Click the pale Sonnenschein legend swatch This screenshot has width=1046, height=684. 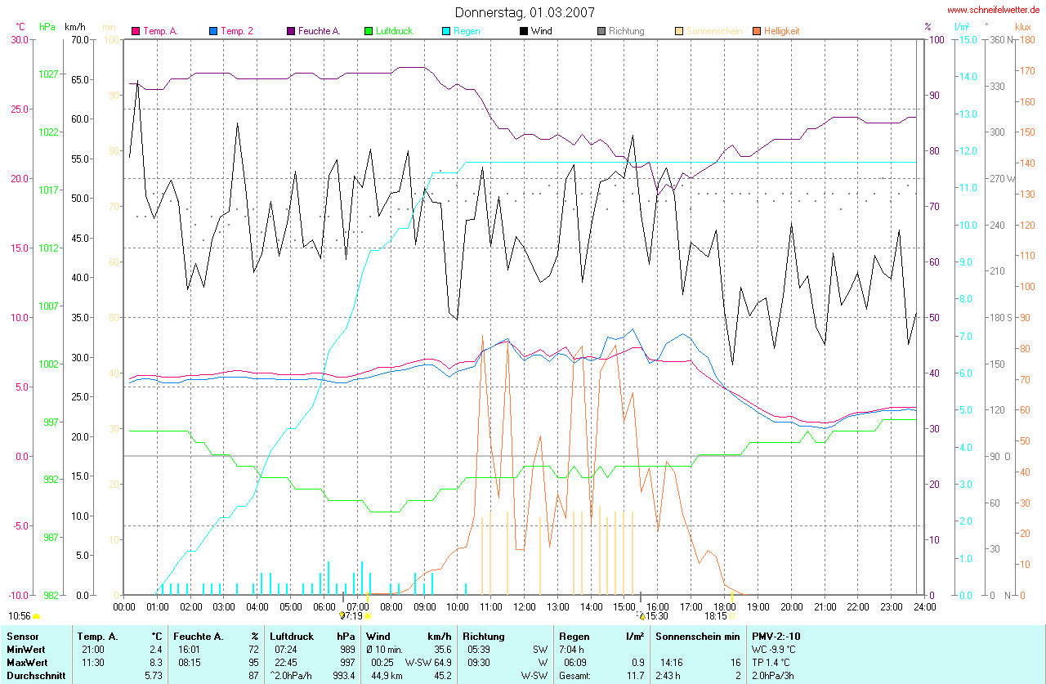pyautogui.click(x=678, y=31)
